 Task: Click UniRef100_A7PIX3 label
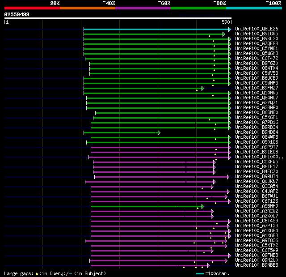coord(257,226)
